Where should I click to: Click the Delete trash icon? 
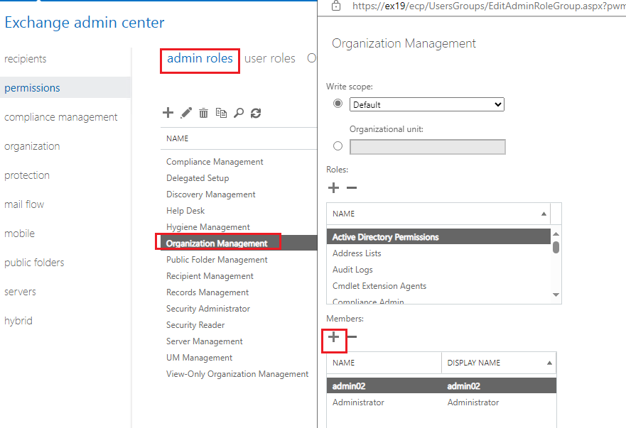pyautogui.click(x=203, y=112)
